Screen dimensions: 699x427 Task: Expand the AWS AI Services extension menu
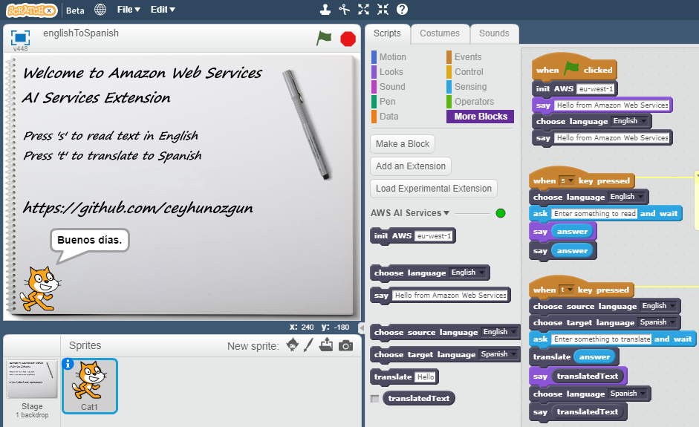[410, 213]
